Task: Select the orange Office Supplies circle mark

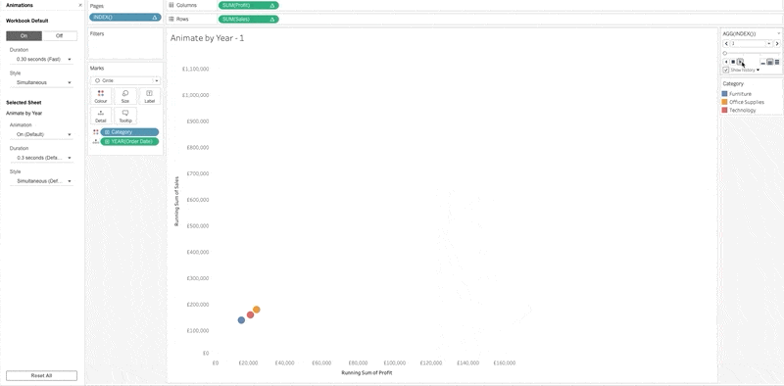Action: [x=257, y=310]
